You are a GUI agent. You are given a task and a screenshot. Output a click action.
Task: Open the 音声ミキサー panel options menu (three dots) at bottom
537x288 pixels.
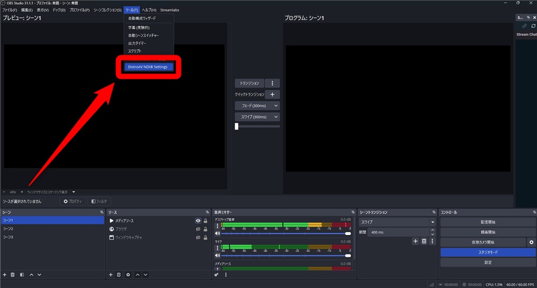click(226, 275)
